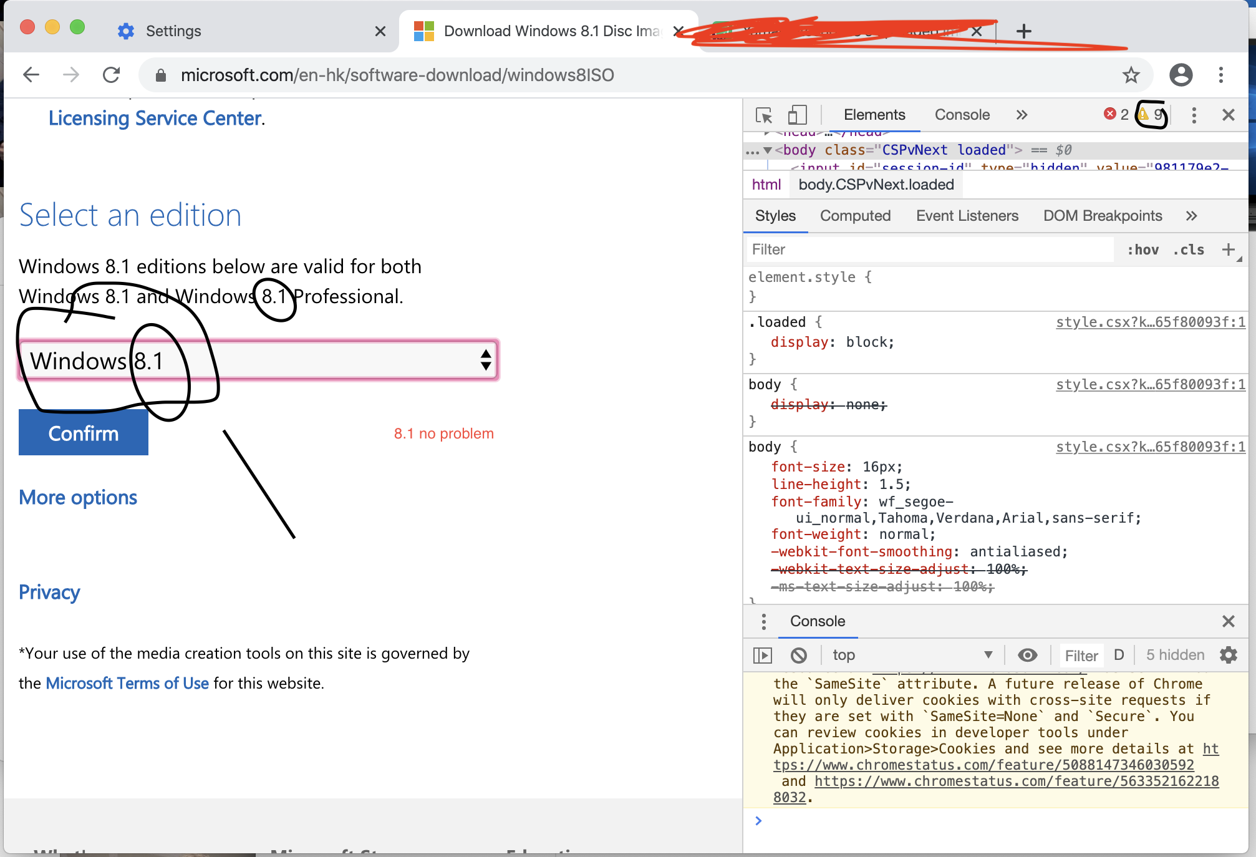Image resolution: width=1256 pixels, height=857 pixels.
Task: Focus the Styles filter field
Action: (930, 249)
